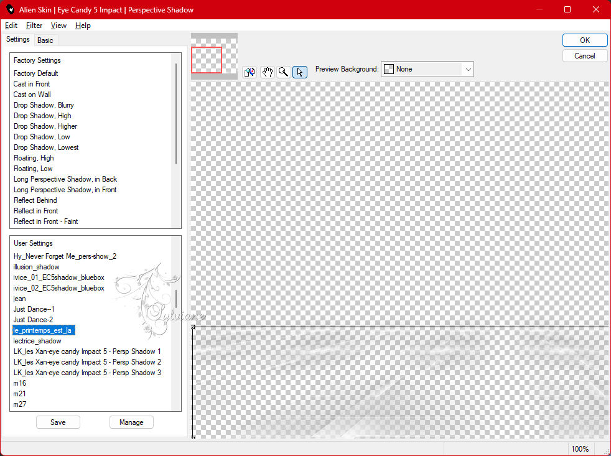Viewport: 611px width, 456px height.
Task: Select le_printemps_est_la user setting
Action: click(44, 330)
